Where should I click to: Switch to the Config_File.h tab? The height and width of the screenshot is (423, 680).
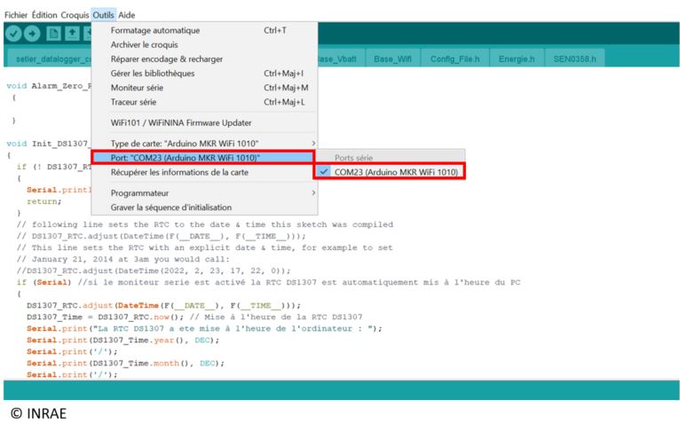click(455, 59)
